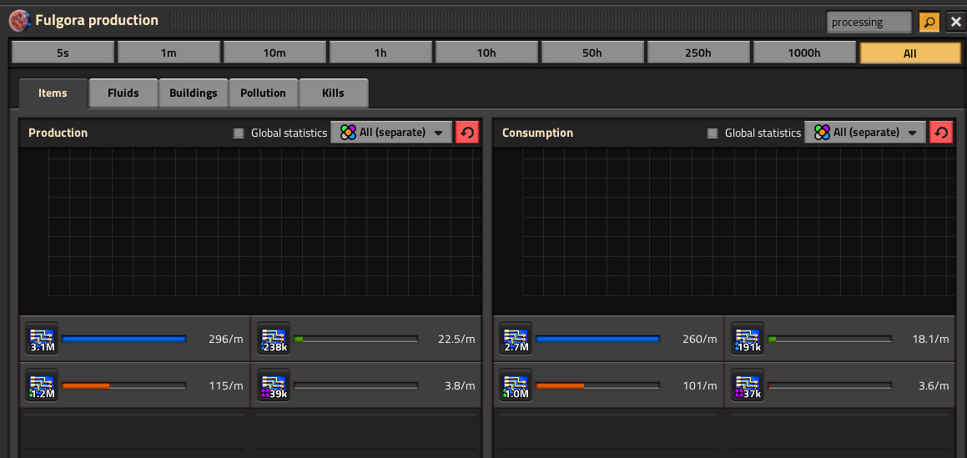Open the Consumption quality filter dropdown
Viewport: 967px width, 458px height.
865,133
